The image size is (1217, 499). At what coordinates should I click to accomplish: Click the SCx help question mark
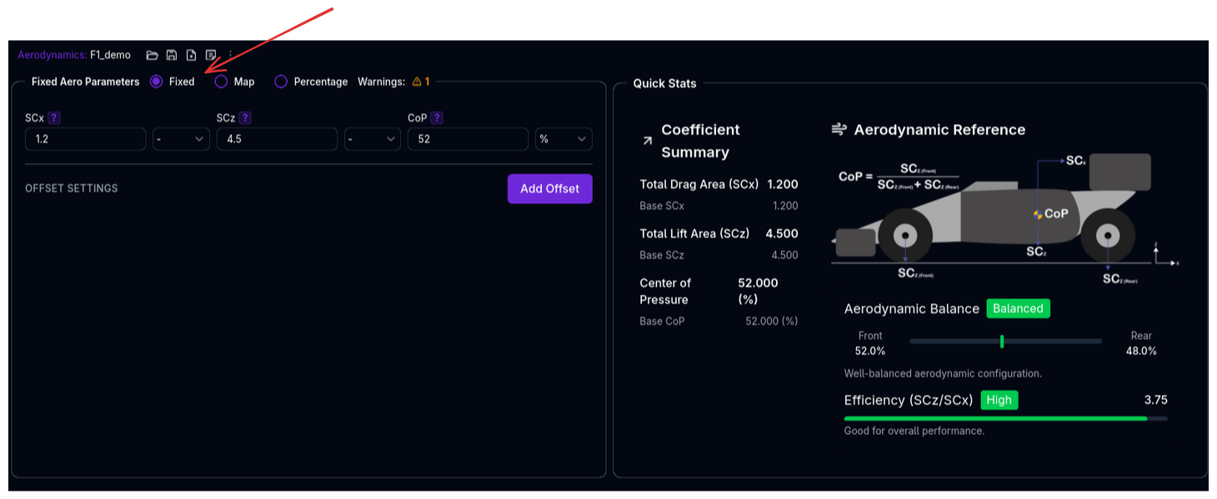click(x=54, y=118)
